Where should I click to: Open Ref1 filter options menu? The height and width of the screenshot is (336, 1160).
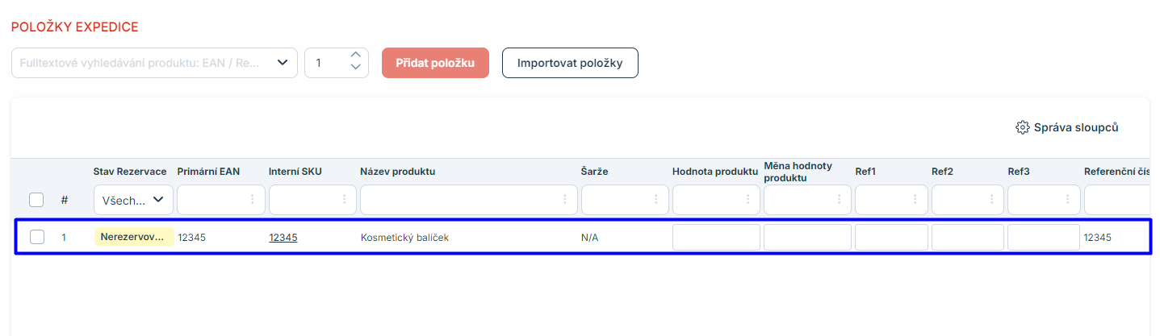[915, 200]
